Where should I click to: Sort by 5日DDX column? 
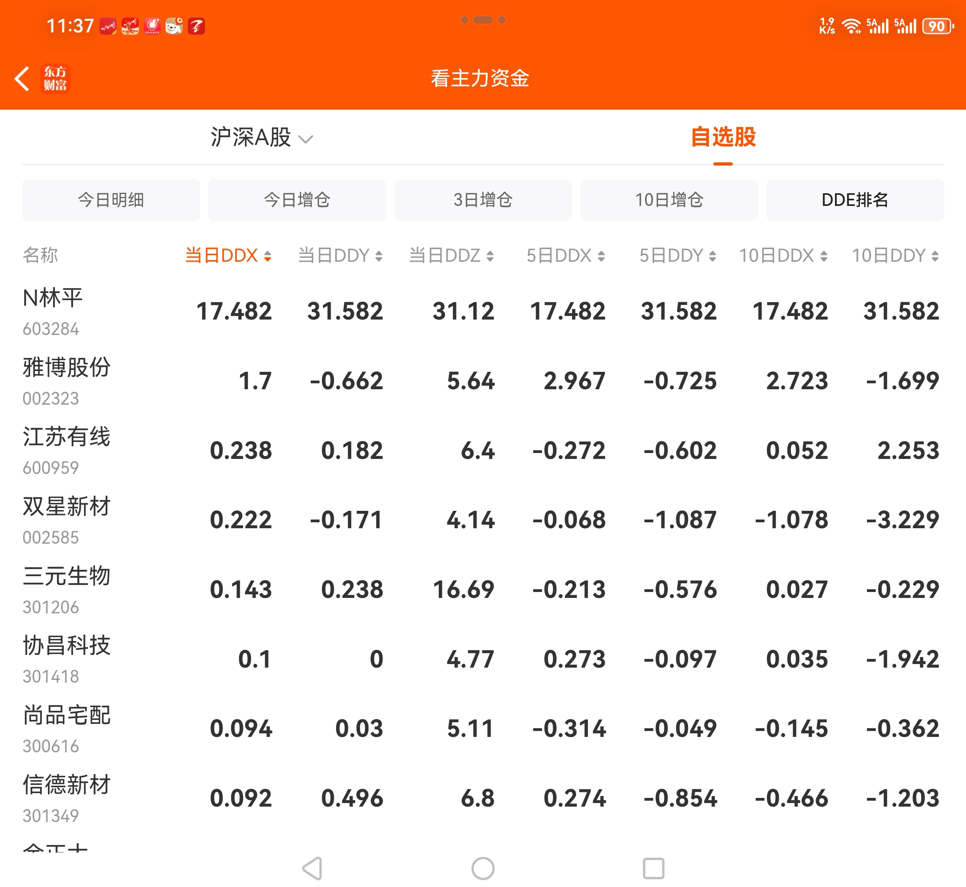pos(565,255)
